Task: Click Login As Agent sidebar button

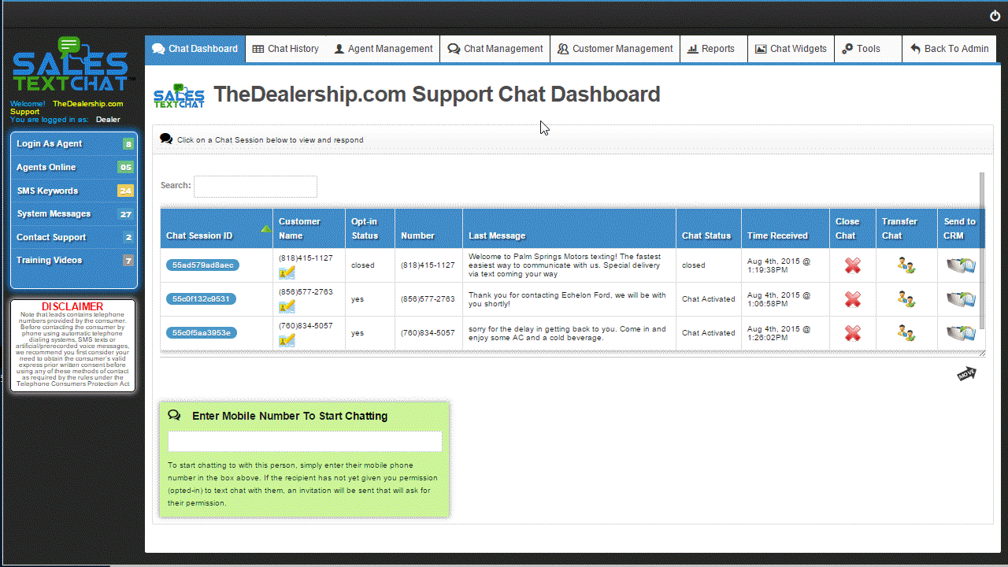Action: (x=73, y=144)
